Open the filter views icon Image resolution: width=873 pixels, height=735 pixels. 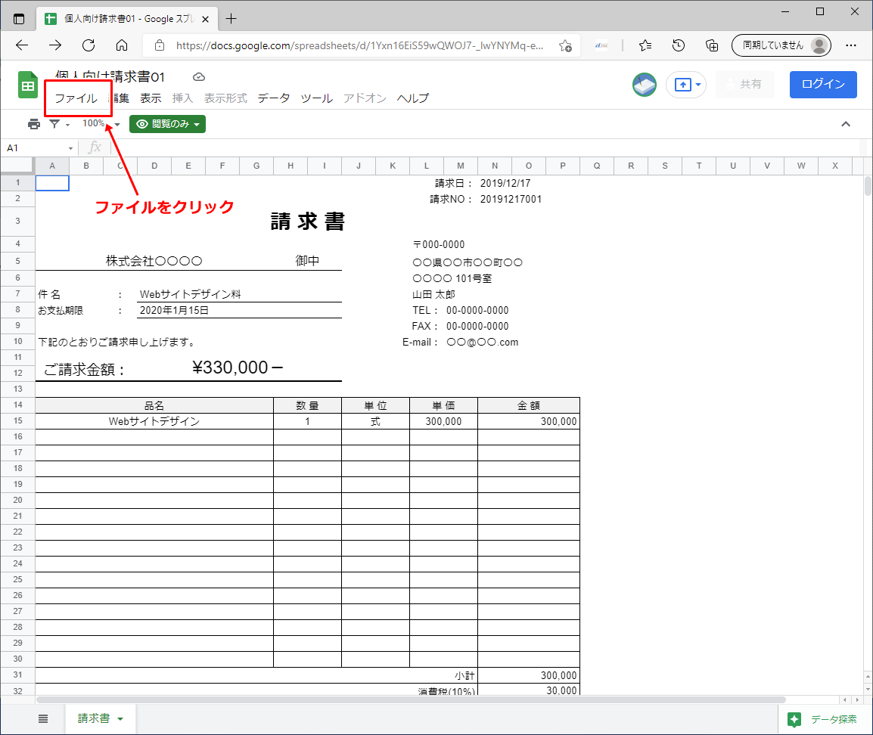[x=53, y=122]
